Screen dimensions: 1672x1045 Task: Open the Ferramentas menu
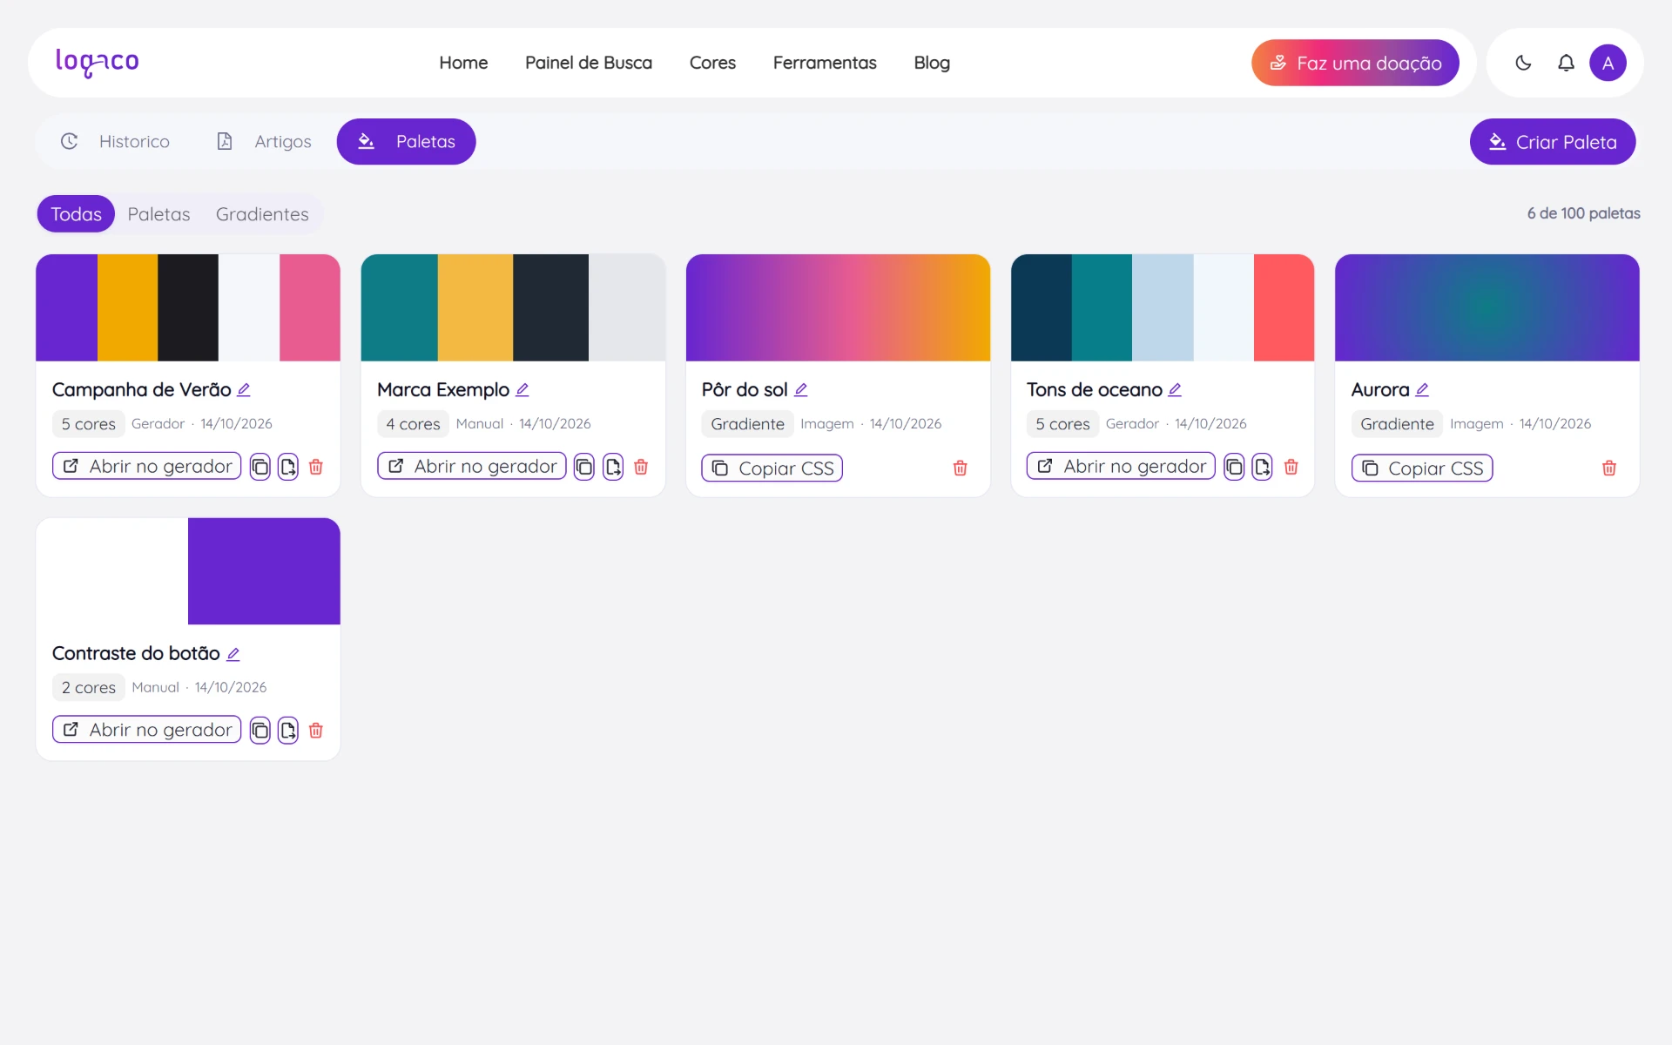825,63
